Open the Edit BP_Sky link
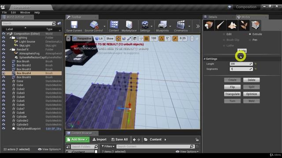The image size is (282, 158). 54,129
